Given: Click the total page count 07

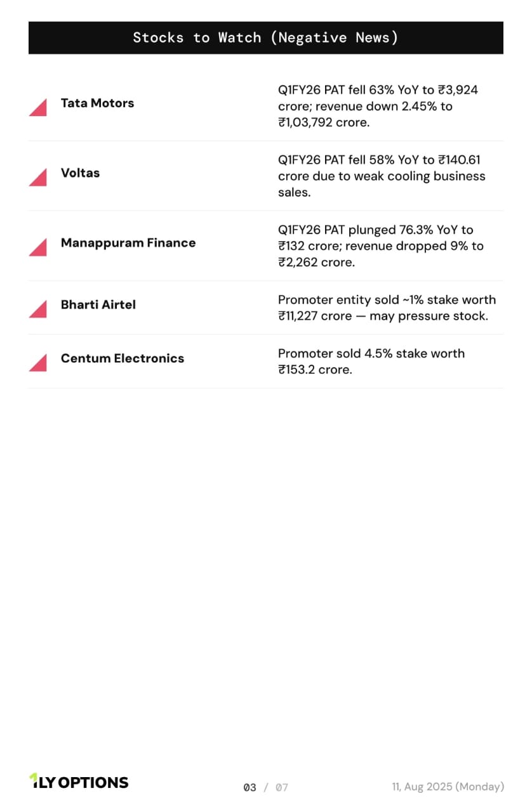Looking at the screenshot, I should click(x=282, y=787).
